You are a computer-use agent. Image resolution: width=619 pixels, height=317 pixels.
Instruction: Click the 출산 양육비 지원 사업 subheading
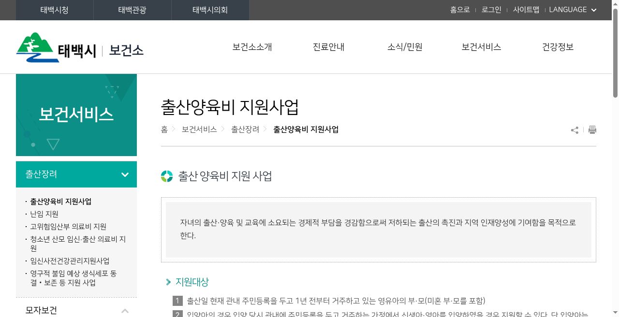pos(225,176)
